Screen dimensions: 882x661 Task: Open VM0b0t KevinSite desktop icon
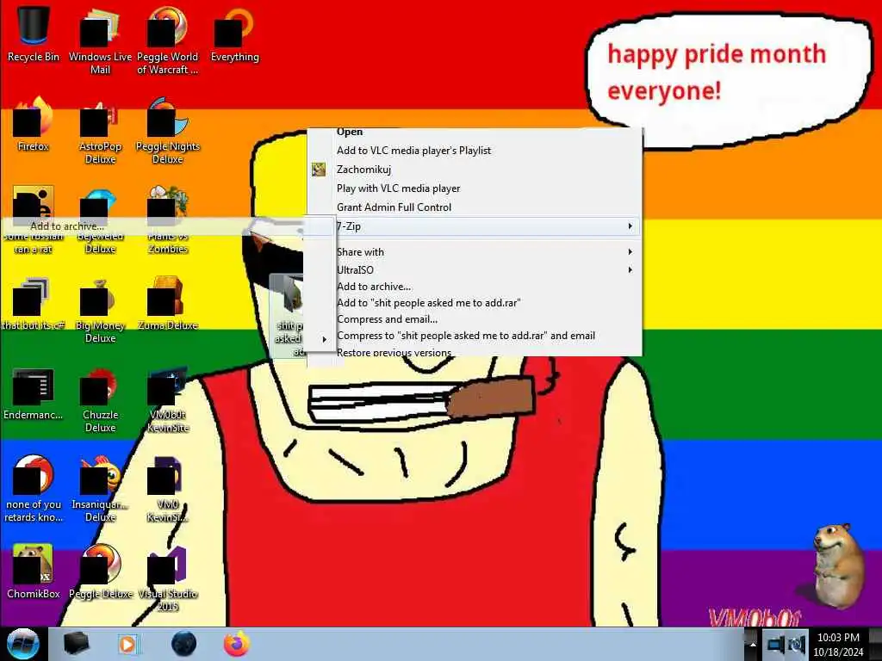167,400
